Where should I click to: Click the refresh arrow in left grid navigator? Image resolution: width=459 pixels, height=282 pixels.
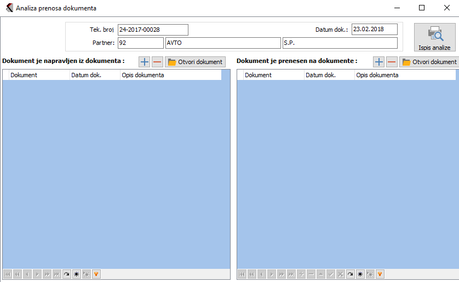coord(66,274)
